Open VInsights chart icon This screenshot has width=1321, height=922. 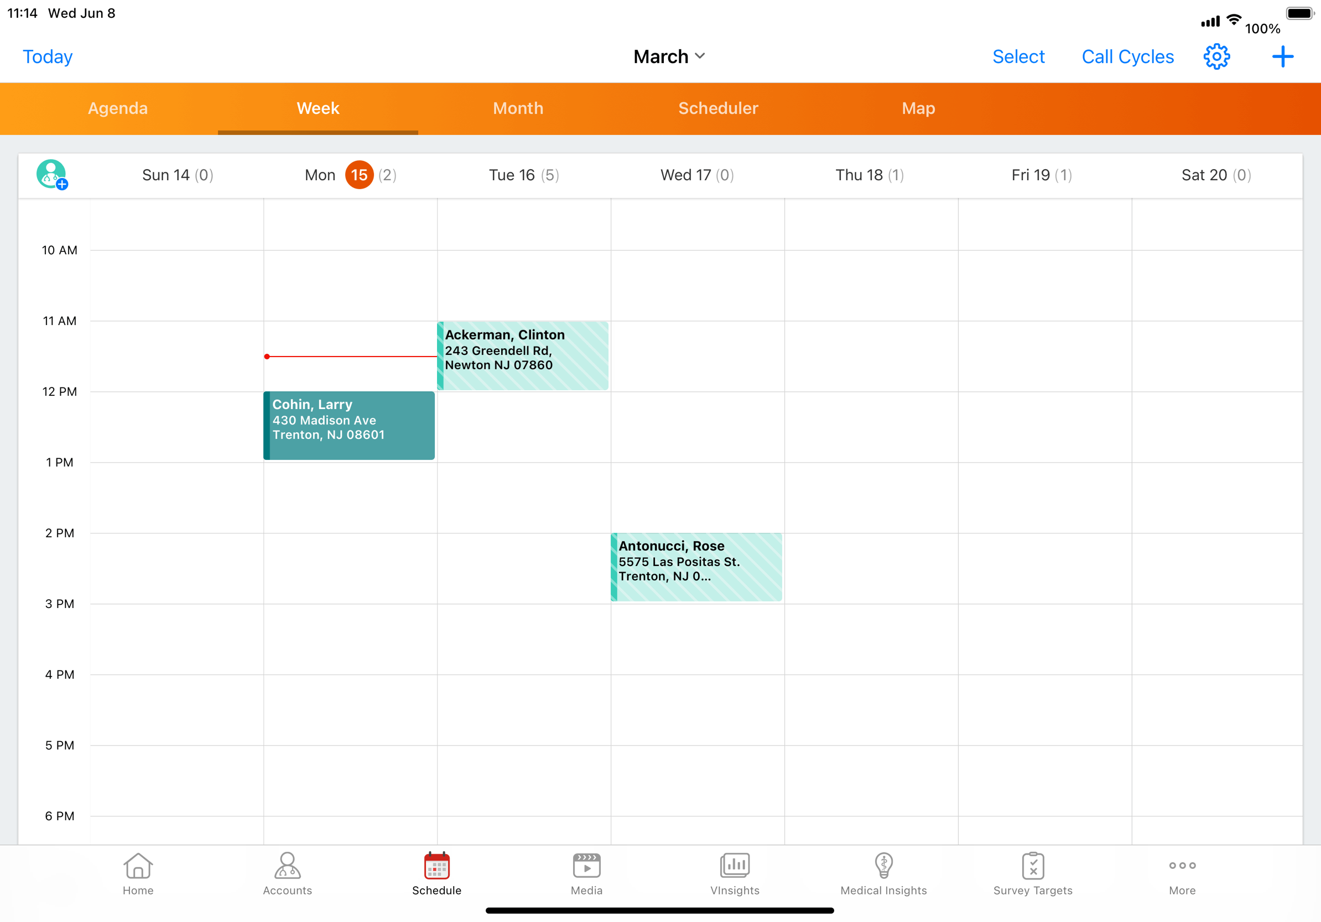[735, 874]
